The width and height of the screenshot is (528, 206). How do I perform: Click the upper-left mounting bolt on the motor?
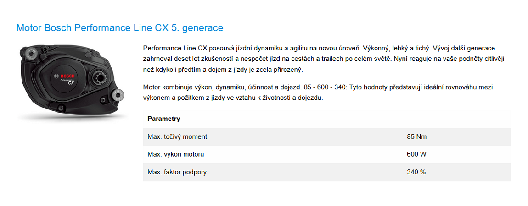(x=32, y=54)
